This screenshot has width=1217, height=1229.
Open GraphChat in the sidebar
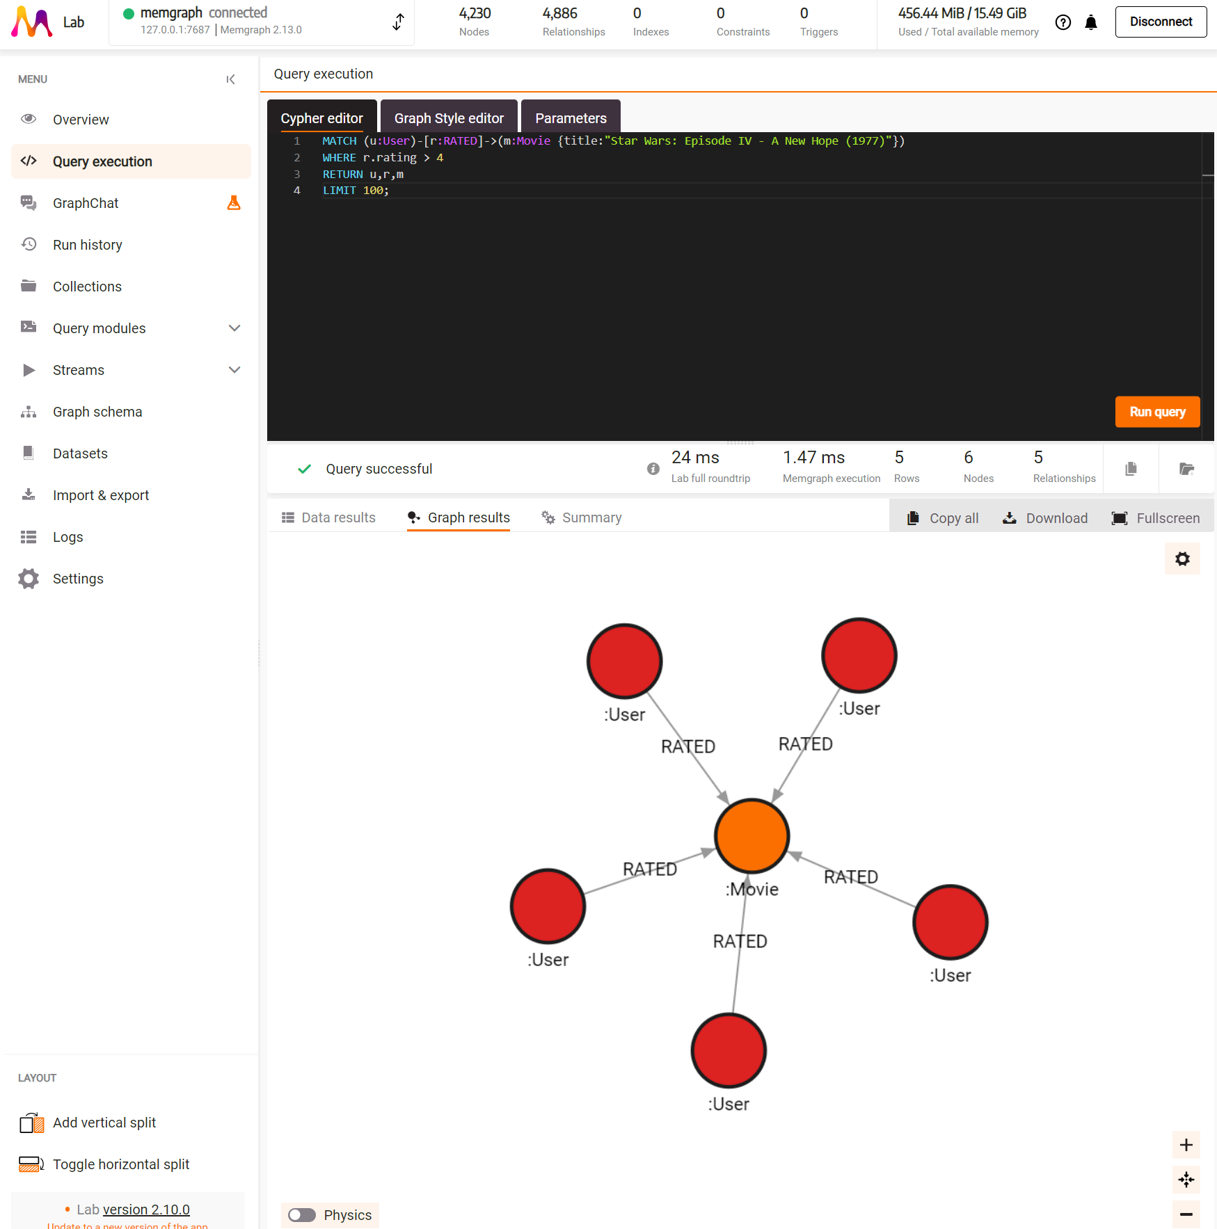(x=131, y=203)
